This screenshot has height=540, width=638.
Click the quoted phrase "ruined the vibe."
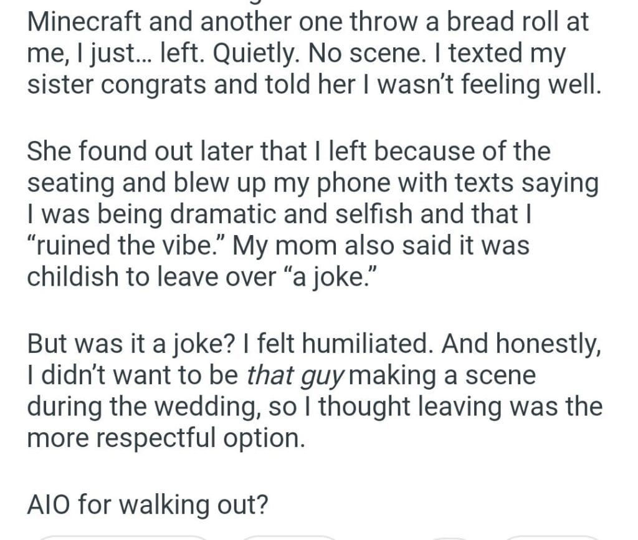(x=125, y=245)
